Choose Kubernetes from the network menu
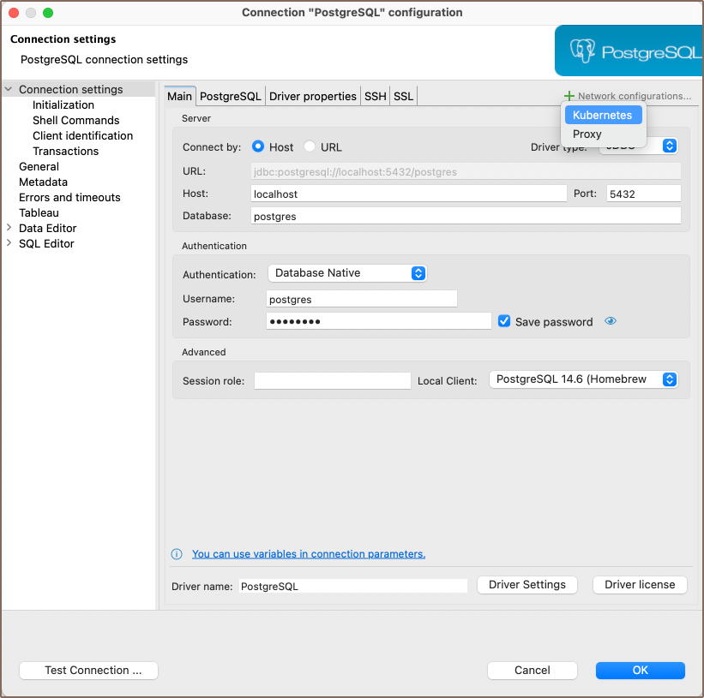The image size is (704, 698). click(603, 115)
